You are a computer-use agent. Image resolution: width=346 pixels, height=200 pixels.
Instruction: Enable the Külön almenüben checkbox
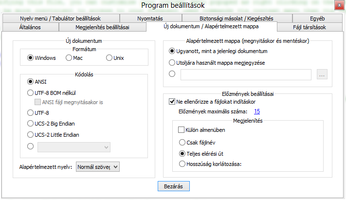[x=182, y=130]
